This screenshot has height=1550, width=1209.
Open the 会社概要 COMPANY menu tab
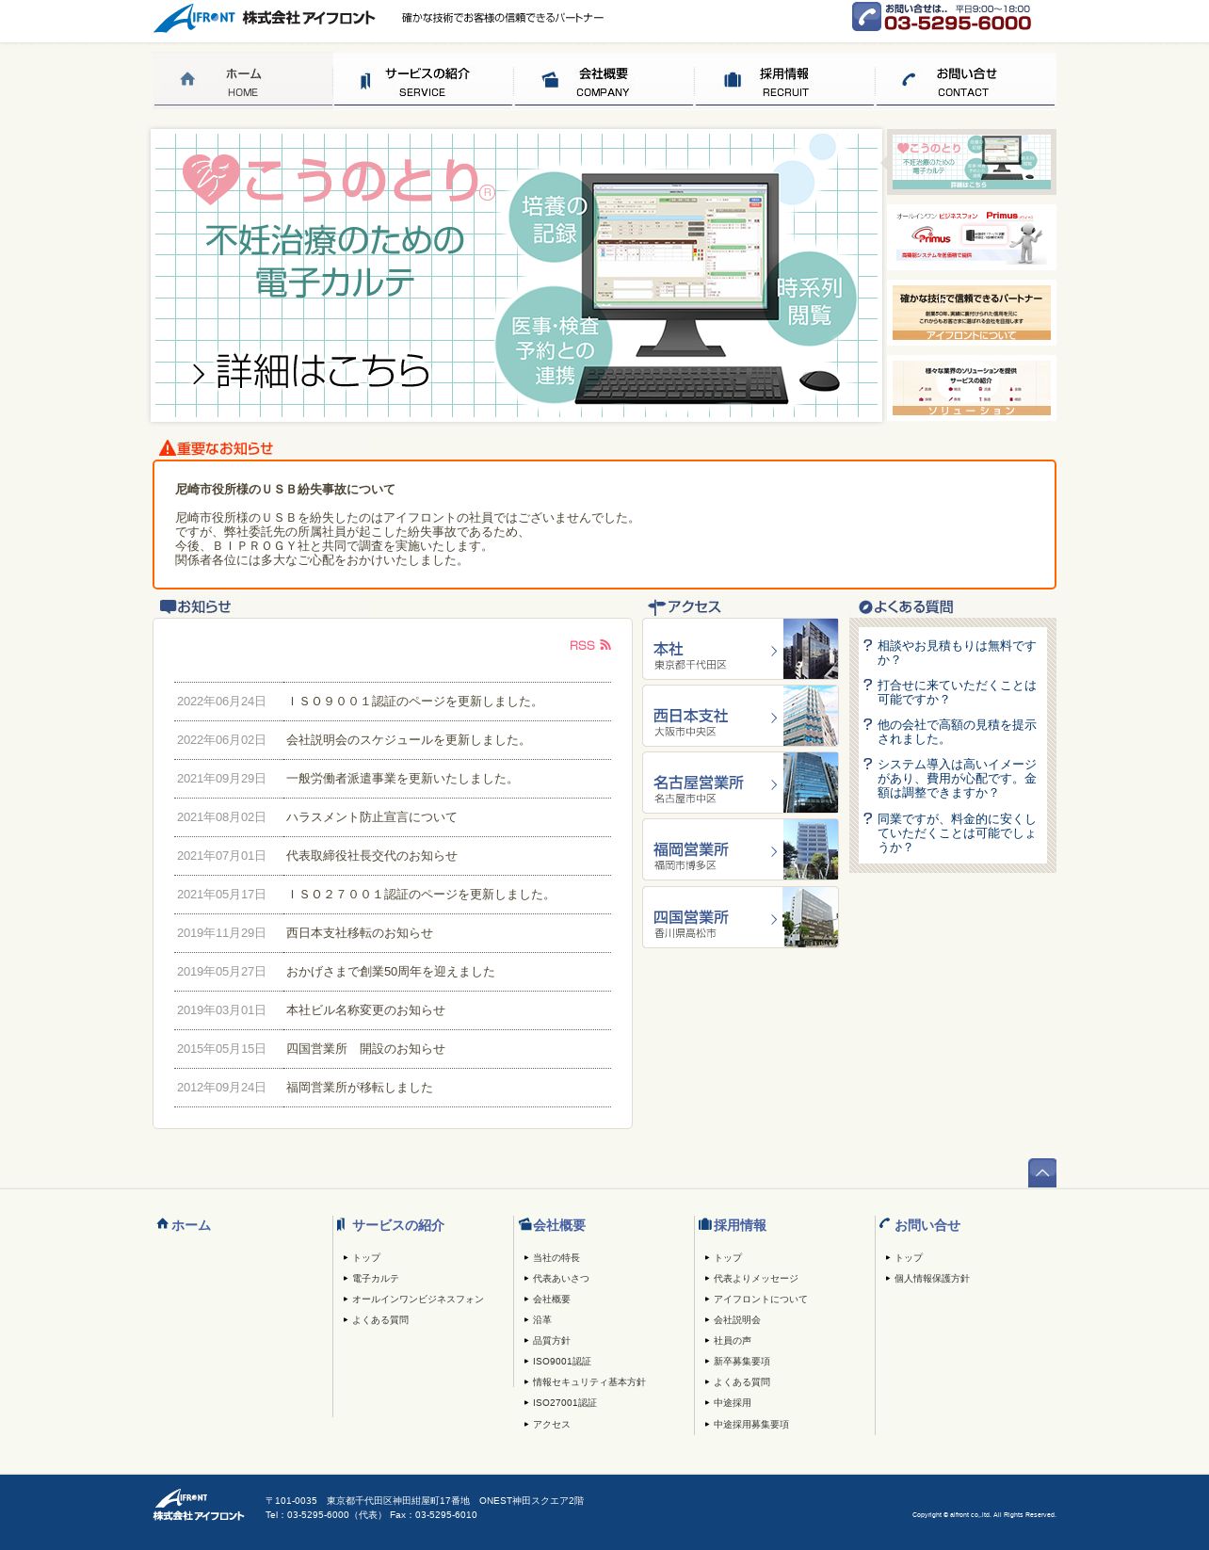(x=604, y=81)
